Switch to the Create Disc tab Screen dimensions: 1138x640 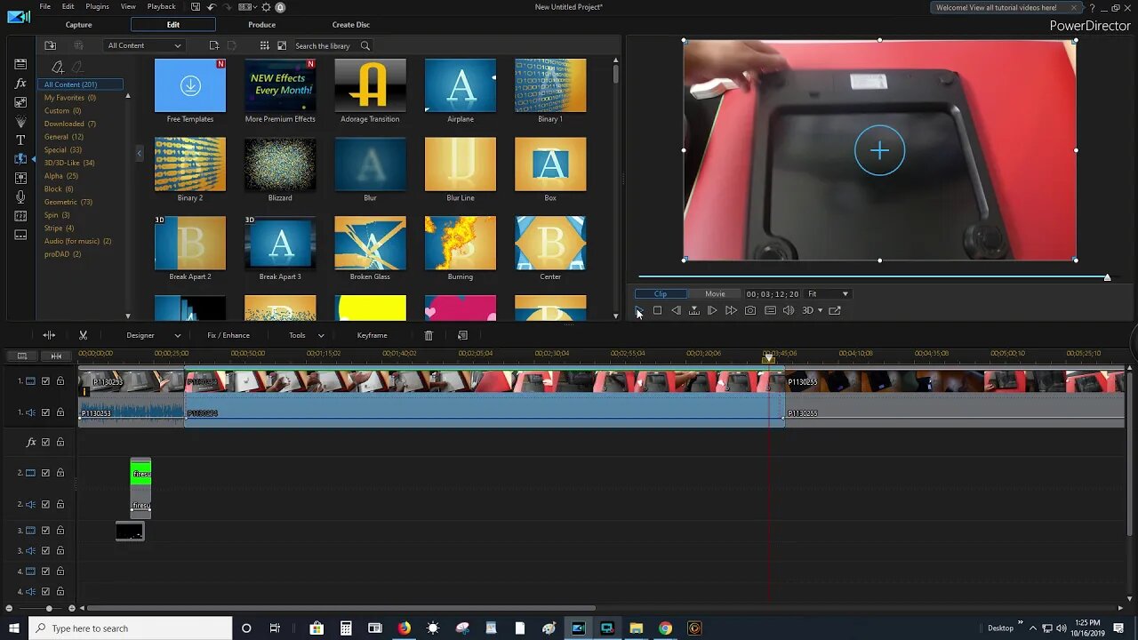click(351, 25)
